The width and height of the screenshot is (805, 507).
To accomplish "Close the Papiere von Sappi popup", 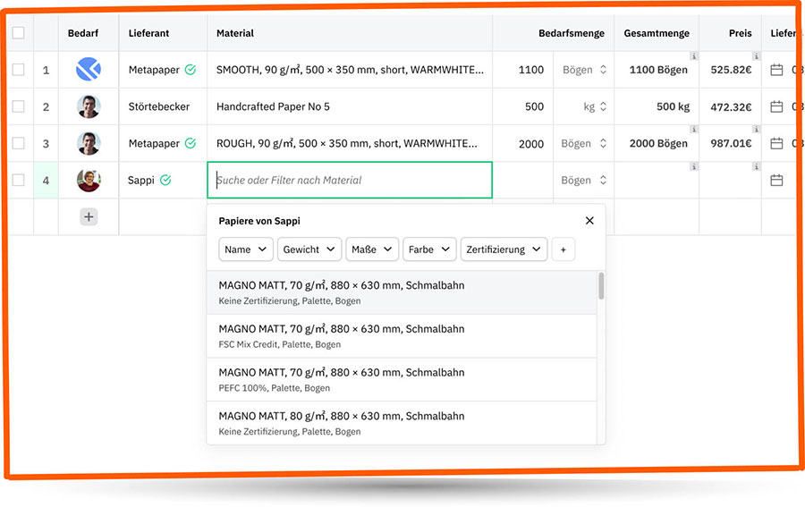I will (x=589, y=221).
